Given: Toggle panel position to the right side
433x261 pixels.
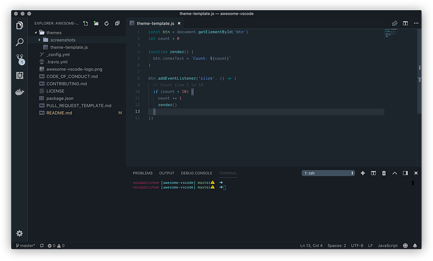Looking at the screenshot, I should (x=405, y=173).
